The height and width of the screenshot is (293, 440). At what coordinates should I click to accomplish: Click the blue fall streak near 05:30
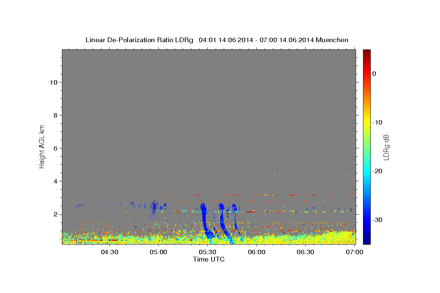click(x=205, y=220)
